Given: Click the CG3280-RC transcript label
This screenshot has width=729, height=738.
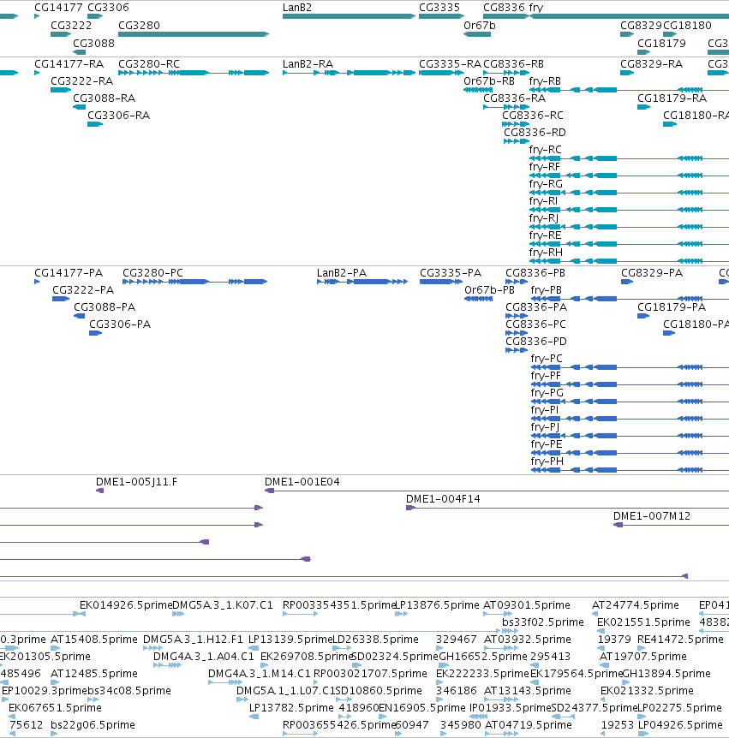Looking at the screenshot, I should [149, 64].
